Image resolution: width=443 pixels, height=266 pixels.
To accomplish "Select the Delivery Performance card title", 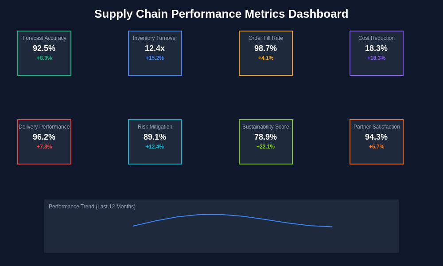I will [x=44, y=127].
